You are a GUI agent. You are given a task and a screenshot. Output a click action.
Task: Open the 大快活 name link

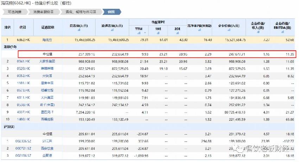click(x=47, y=76)
